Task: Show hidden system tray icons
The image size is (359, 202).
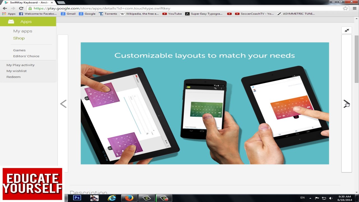Action: tap(310, 198)
